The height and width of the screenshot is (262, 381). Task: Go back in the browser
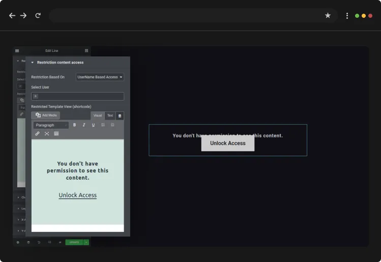pos(12,16)
